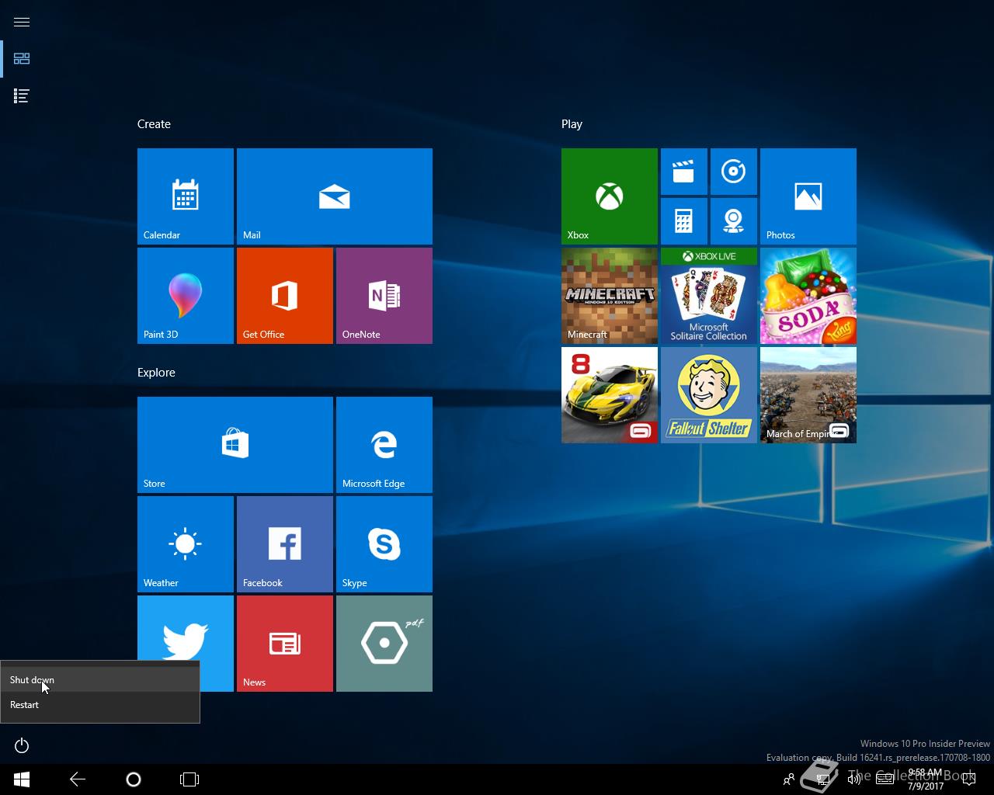Open the volume speaker tray icon
The width and height of the screenshot is (994, 795).
853,779
